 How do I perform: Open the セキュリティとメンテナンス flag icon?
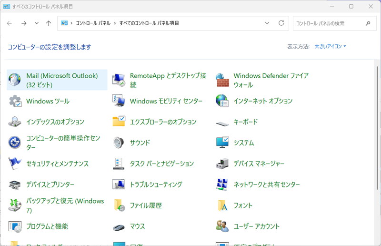point(15,163)
